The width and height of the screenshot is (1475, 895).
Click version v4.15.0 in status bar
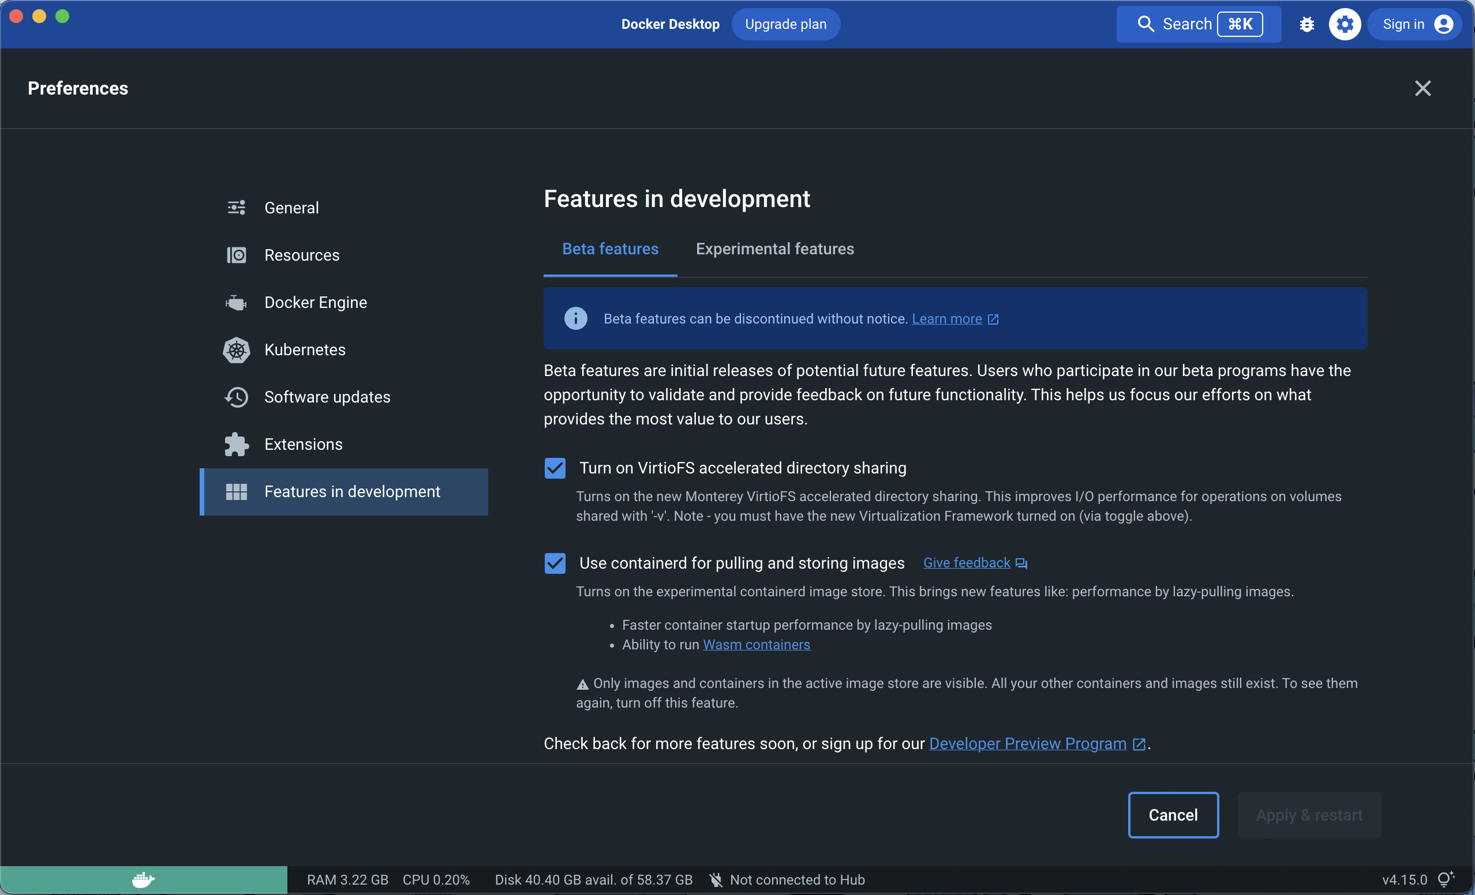1405,880
